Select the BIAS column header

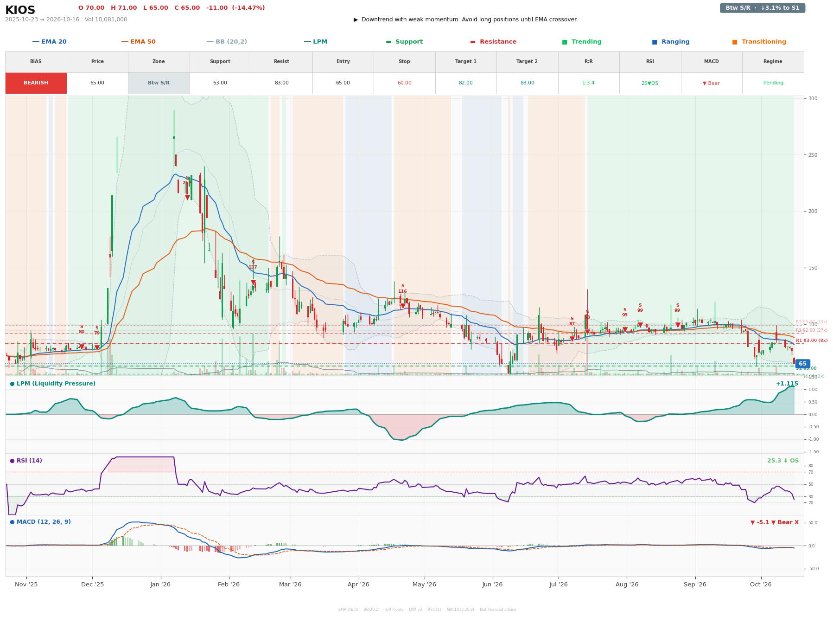(x=36, y=62)
